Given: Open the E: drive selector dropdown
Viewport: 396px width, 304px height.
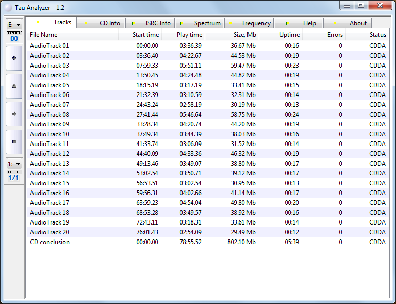Looking at the screenshot, I should [14, 24].
